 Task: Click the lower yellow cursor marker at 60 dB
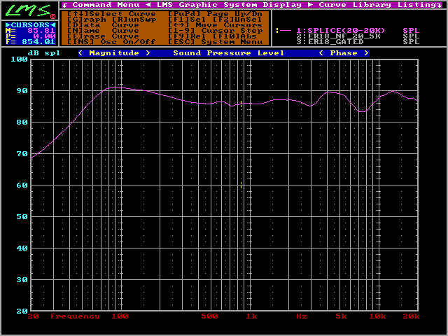pos(241,185)
